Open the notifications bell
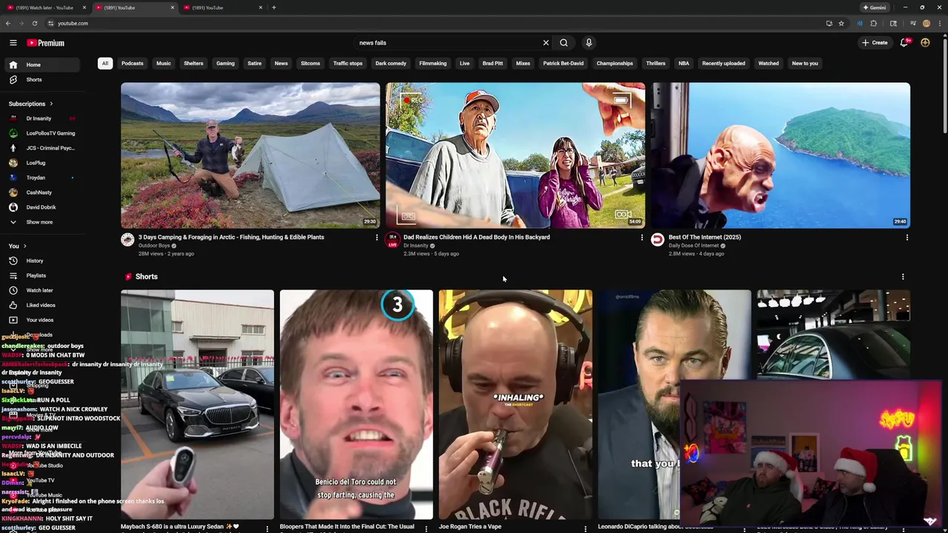This screenshot has width=948, height=533. [904, 43]
